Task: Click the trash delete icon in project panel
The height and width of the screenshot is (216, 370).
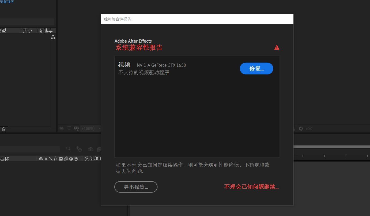Action: click(x=4, y=129)
